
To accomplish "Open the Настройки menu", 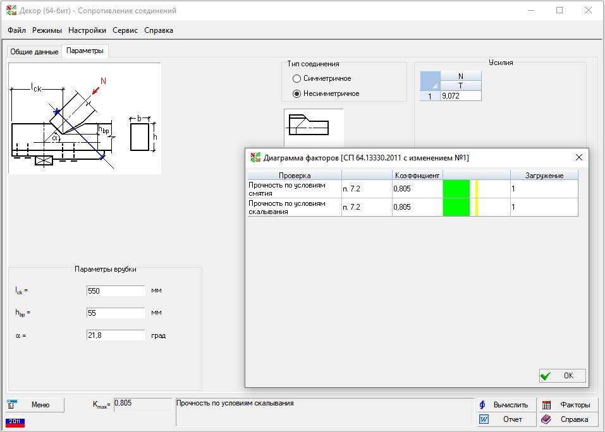I will [87, 30].
